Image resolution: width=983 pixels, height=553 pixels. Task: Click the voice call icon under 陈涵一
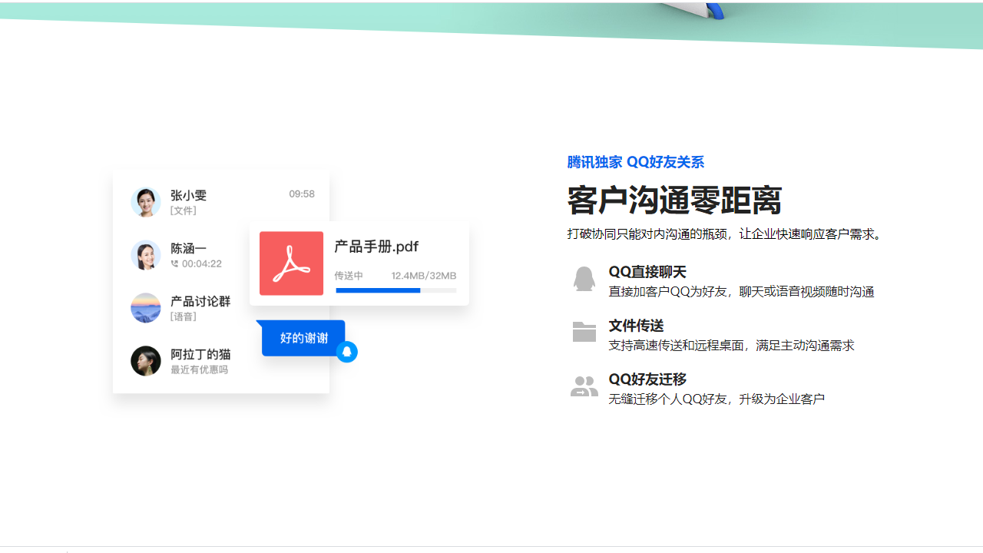(x=174, y=263)
